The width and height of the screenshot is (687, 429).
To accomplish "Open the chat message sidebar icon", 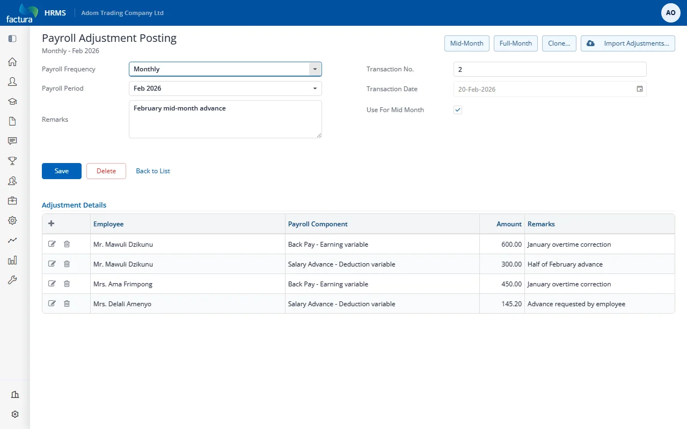I will [12, 141].
